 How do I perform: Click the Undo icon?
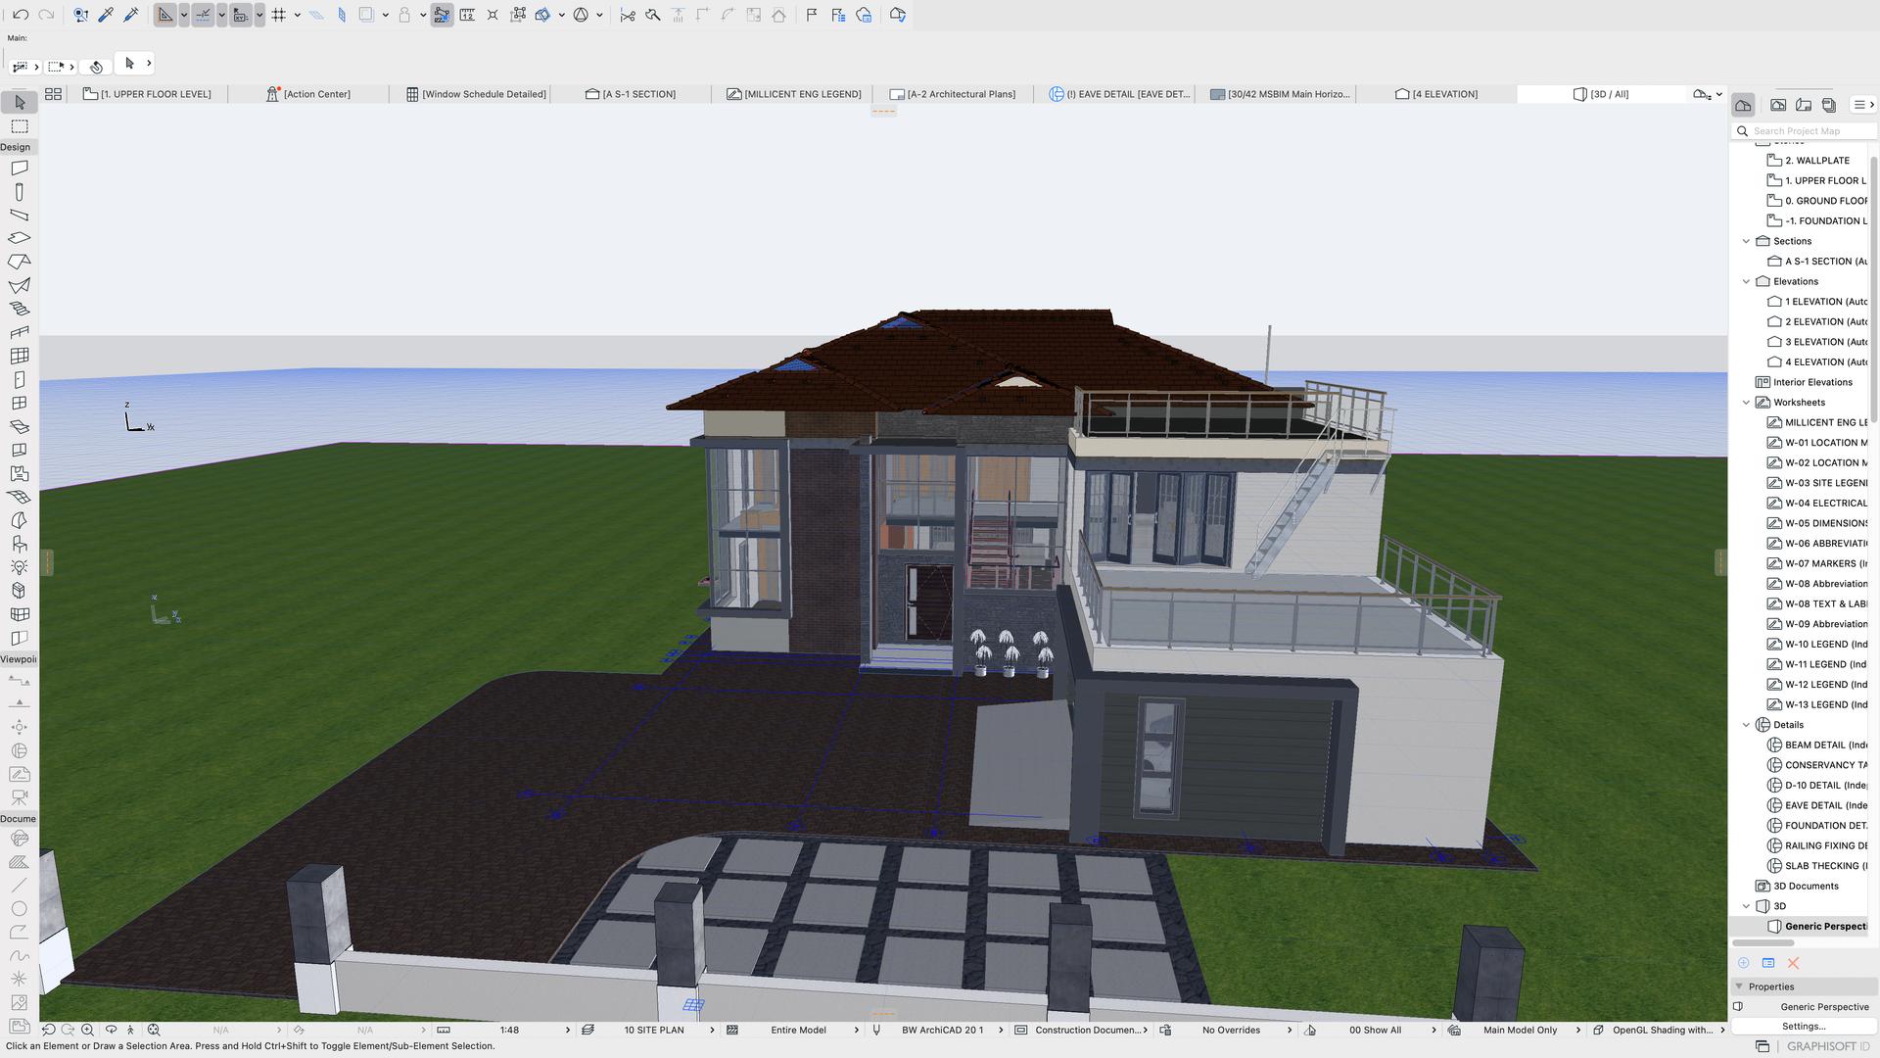click(x=21, y=15)
